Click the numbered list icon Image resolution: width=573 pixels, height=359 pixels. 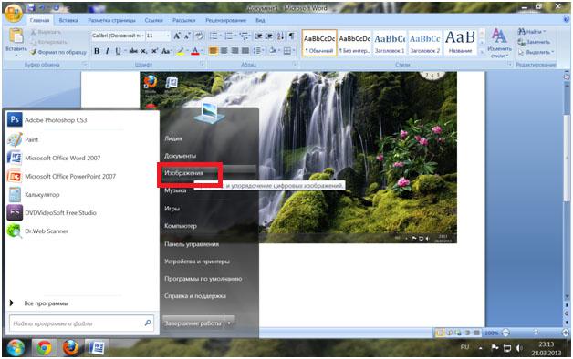[230, 36]
